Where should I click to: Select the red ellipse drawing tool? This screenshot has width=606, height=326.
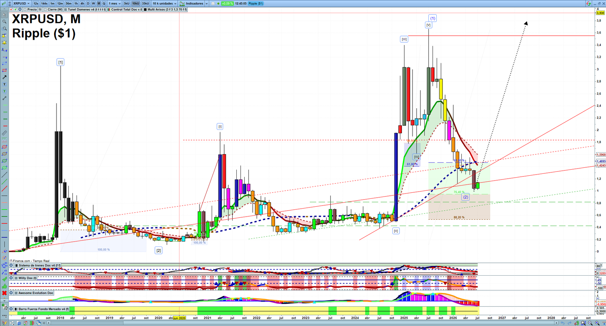[5, 147]
